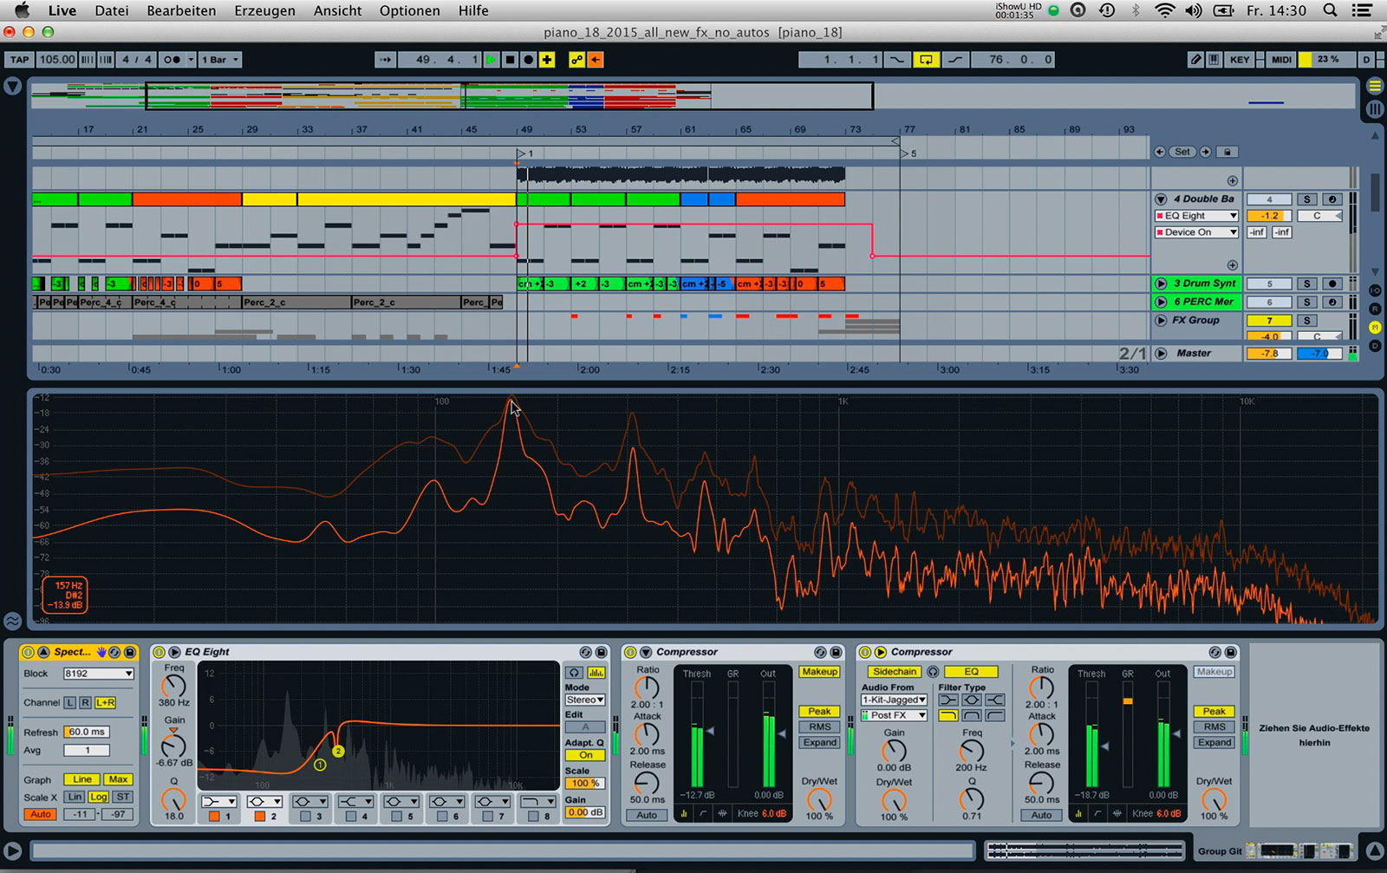Image resolution: width=1387 pixels, height=873 pixels.
Task: Enable the Draw Mode pencil icon
Action: coord(1196,60)
